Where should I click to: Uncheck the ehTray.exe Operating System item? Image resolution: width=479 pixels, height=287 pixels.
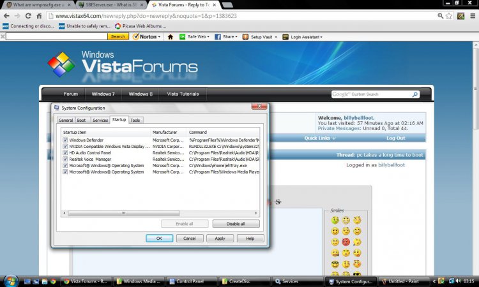click(65, 165)
